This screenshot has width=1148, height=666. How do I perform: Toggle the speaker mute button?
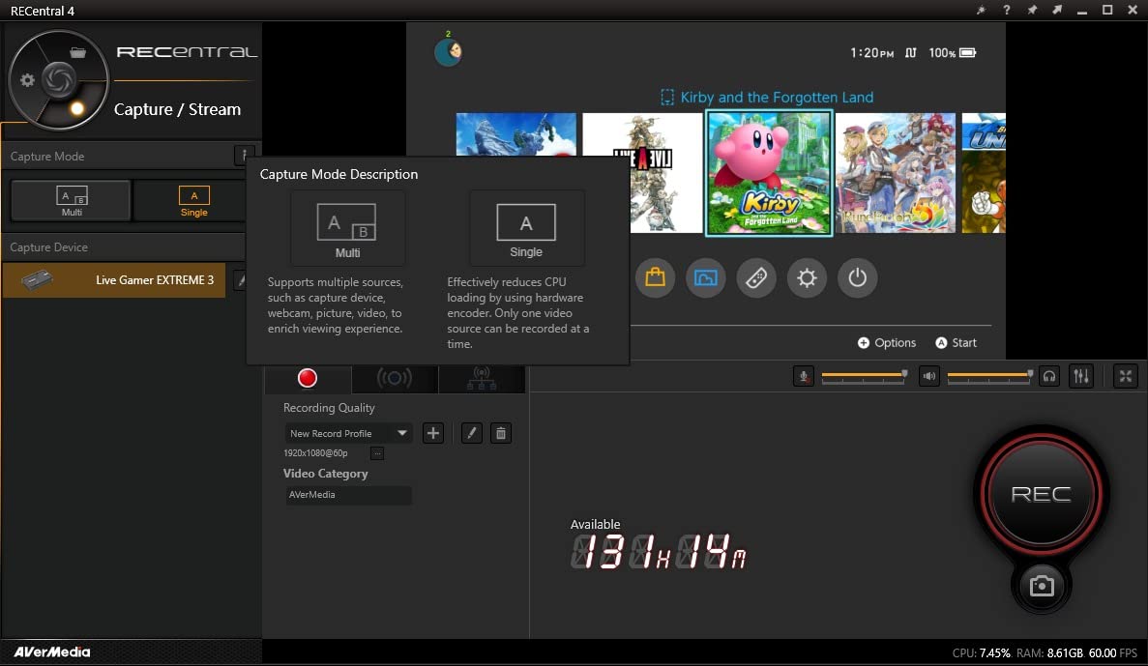[x=929, y=376]
